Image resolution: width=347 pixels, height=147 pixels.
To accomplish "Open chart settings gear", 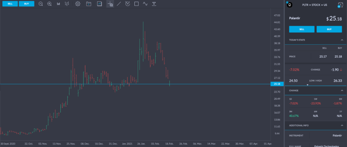I will click(78, 4).
